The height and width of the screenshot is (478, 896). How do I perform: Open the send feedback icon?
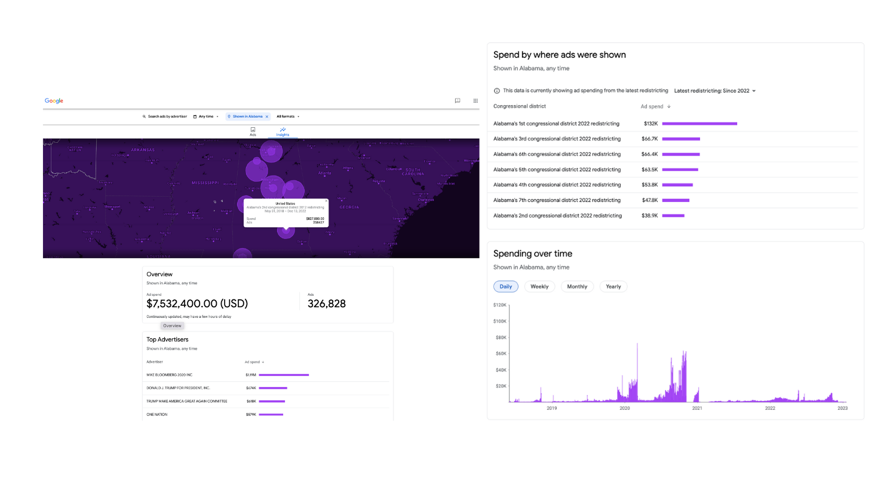[x=458, y=101]
